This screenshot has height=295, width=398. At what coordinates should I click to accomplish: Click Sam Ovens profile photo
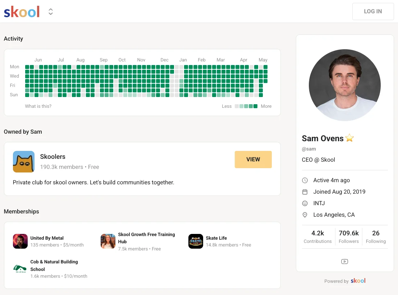pyautogui.click(x=344, y=85)
